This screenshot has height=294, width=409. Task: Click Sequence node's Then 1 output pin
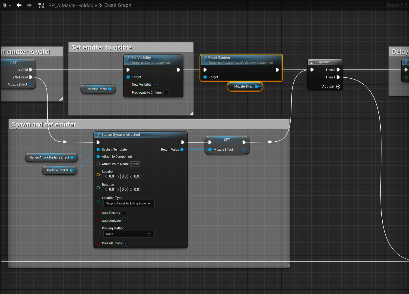coord(338,77)
